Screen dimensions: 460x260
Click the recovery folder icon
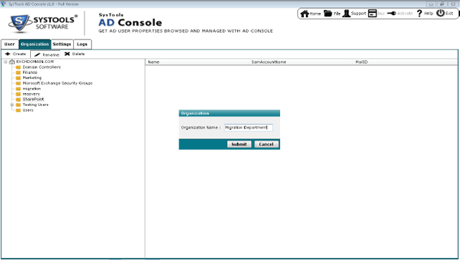18,94
